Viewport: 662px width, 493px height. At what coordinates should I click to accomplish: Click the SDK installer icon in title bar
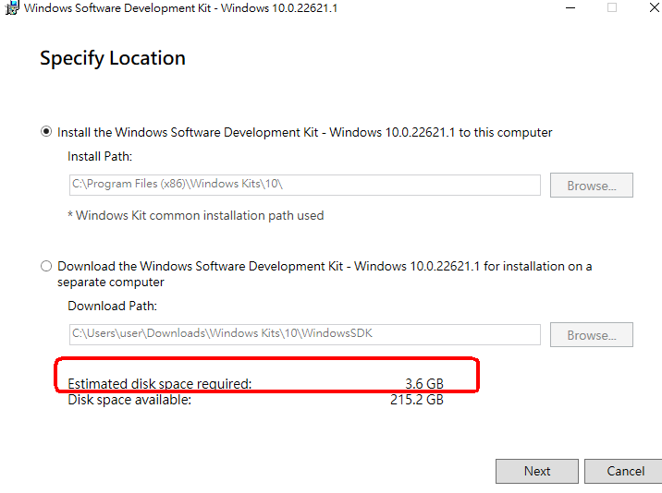coord(13,7)
